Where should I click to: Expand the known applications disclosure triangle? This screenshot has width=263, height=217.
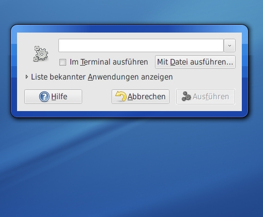point(26,77)
